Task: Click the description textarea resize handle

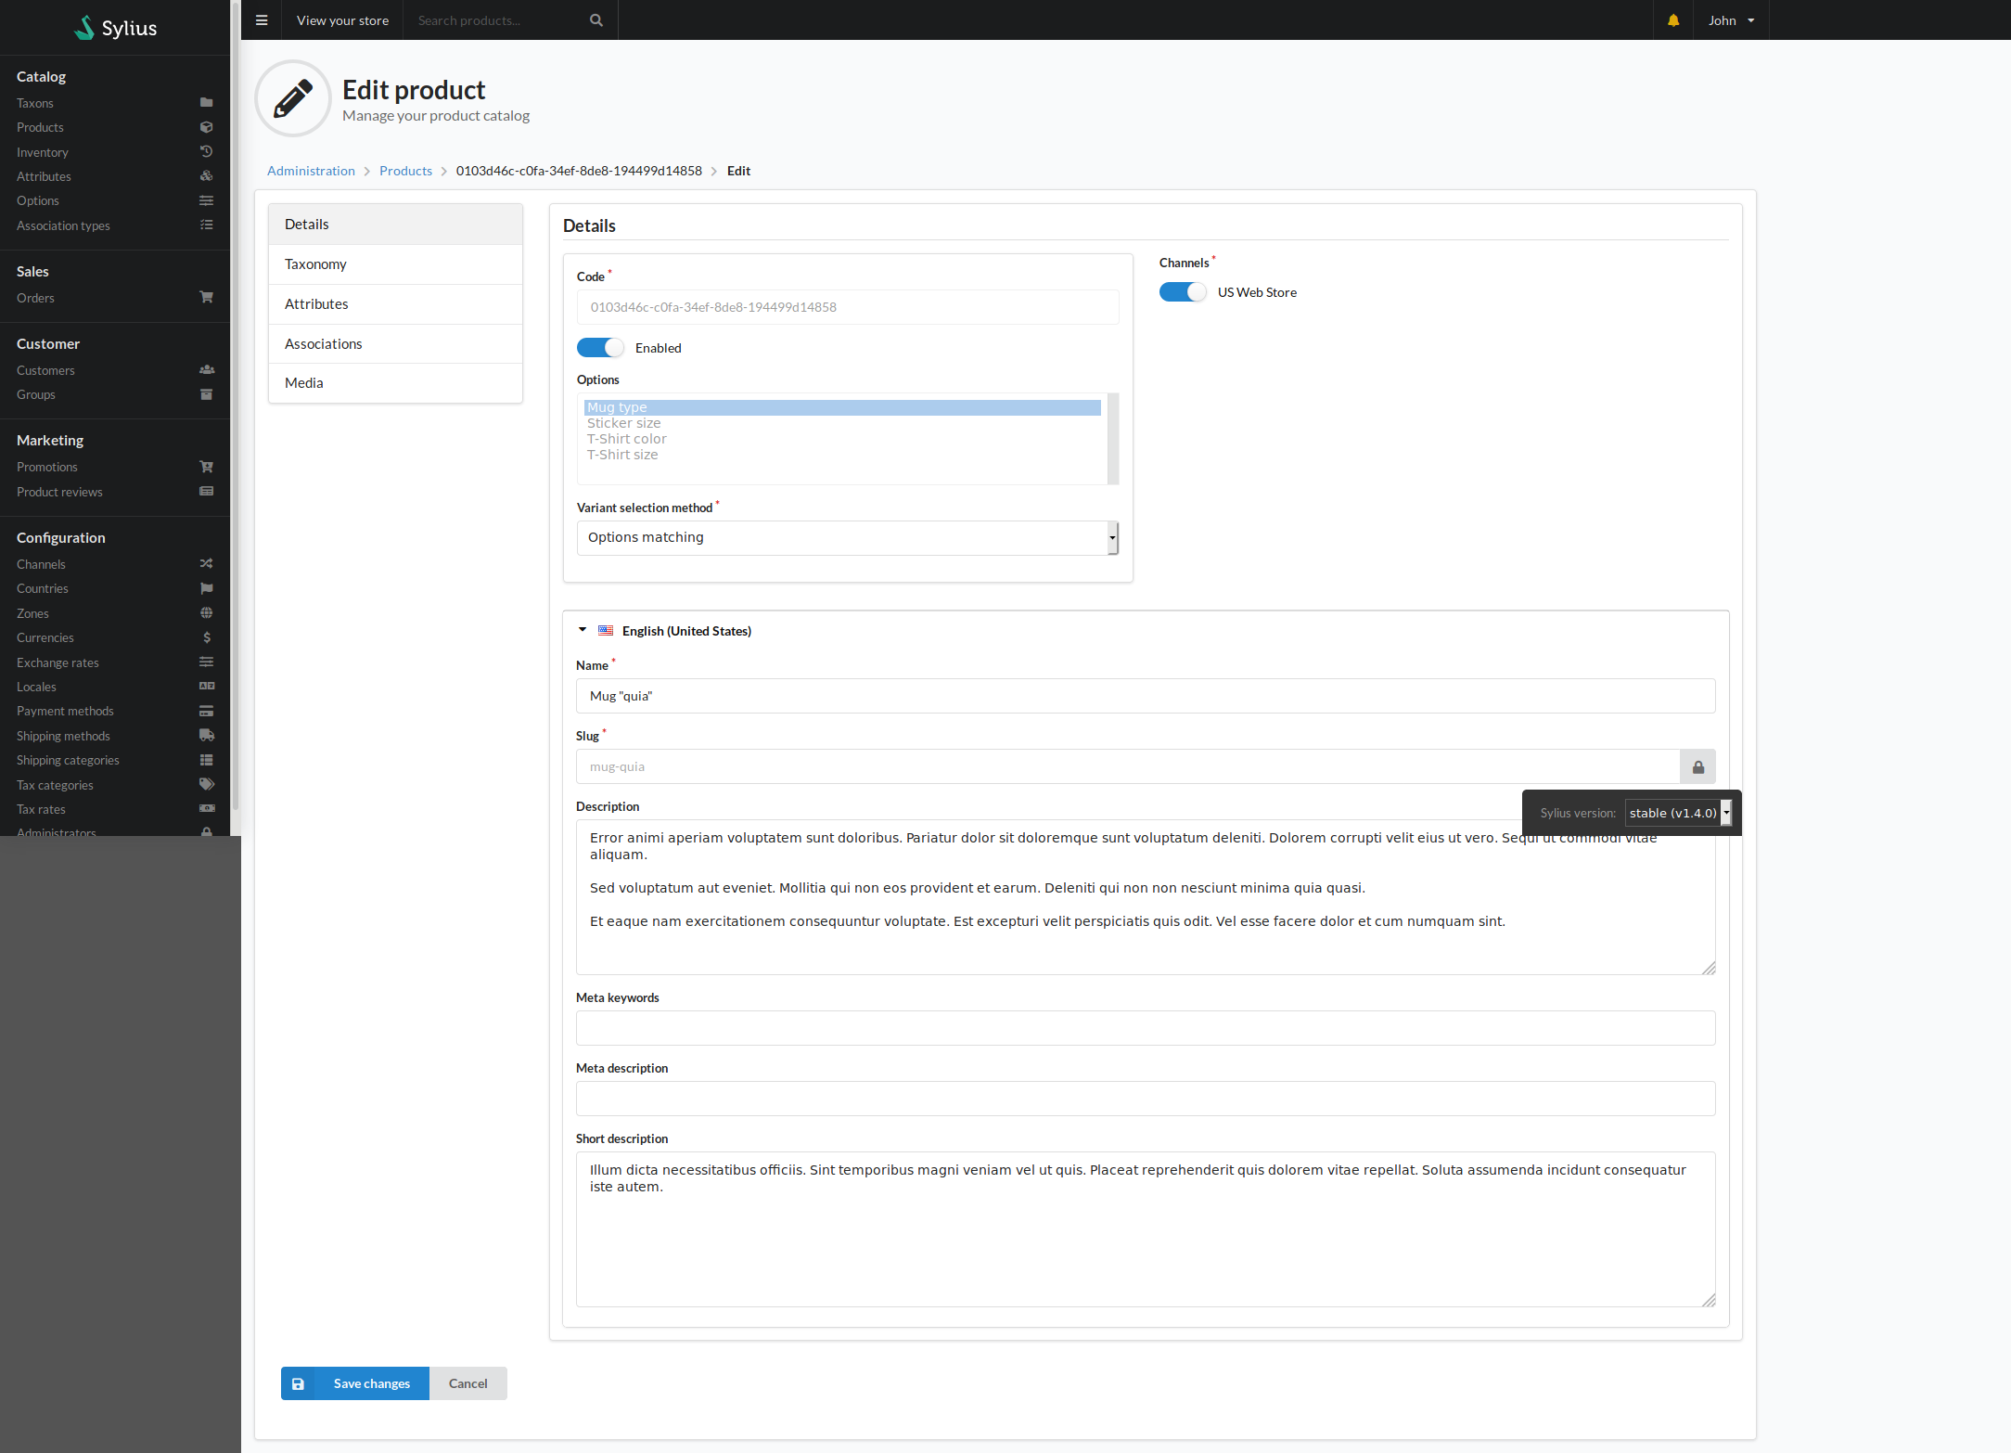Action: [1709, 968]
